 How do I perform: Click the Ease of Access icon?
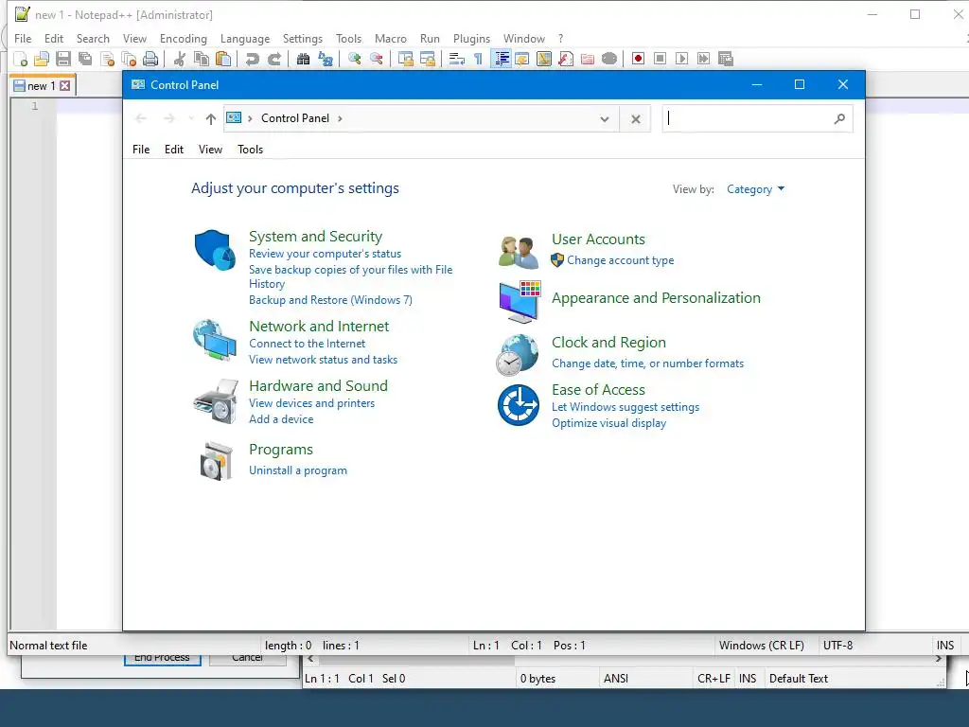pos(519,405)
